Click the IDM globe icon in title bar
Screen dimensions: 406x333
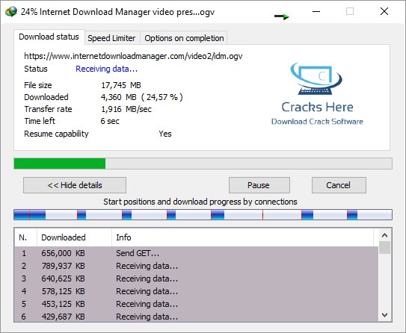point(11,12)
